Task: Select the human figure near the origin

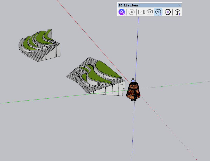Action: coord(133,80)
